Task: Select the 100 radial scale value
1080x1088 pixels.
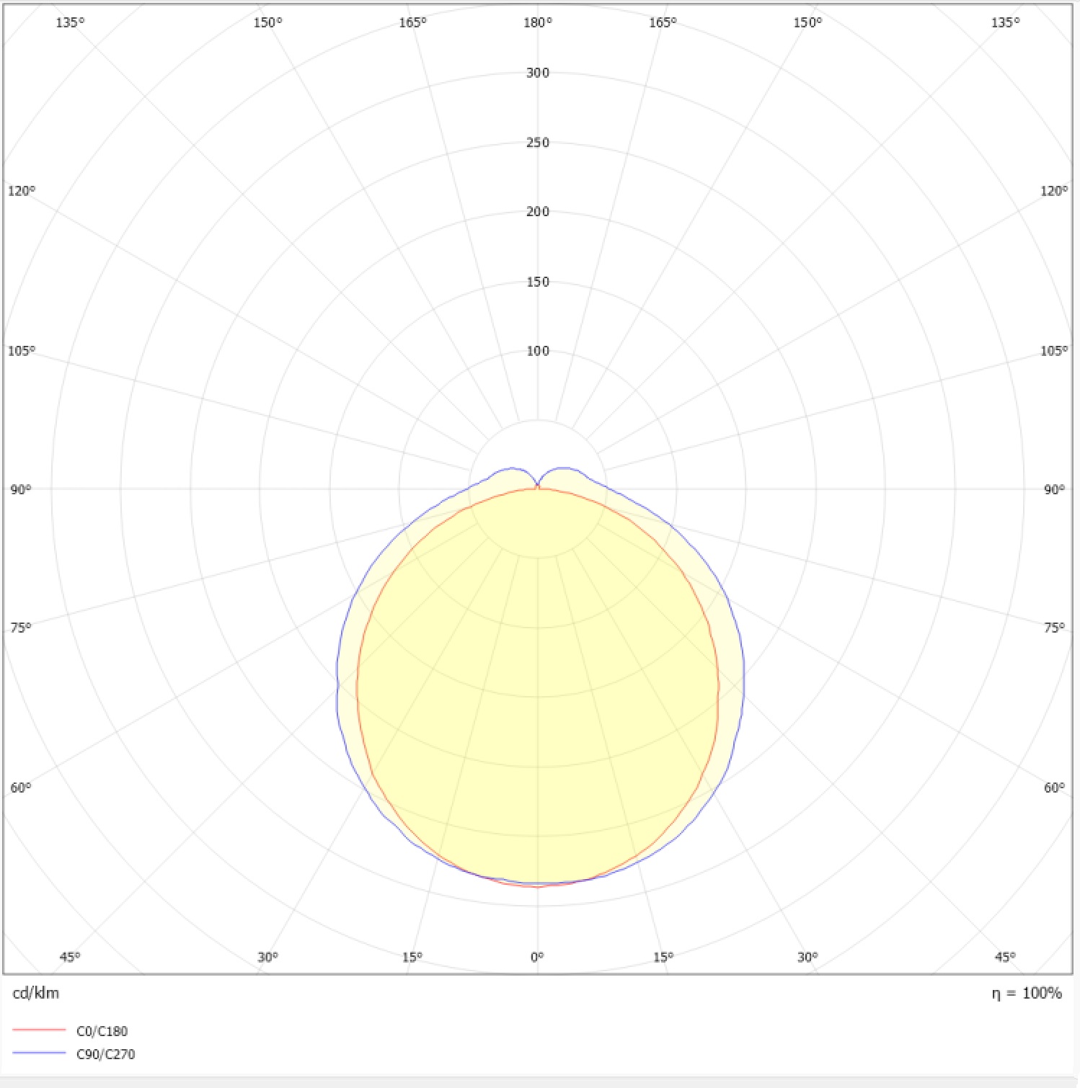Action: [x=538, y=351]
